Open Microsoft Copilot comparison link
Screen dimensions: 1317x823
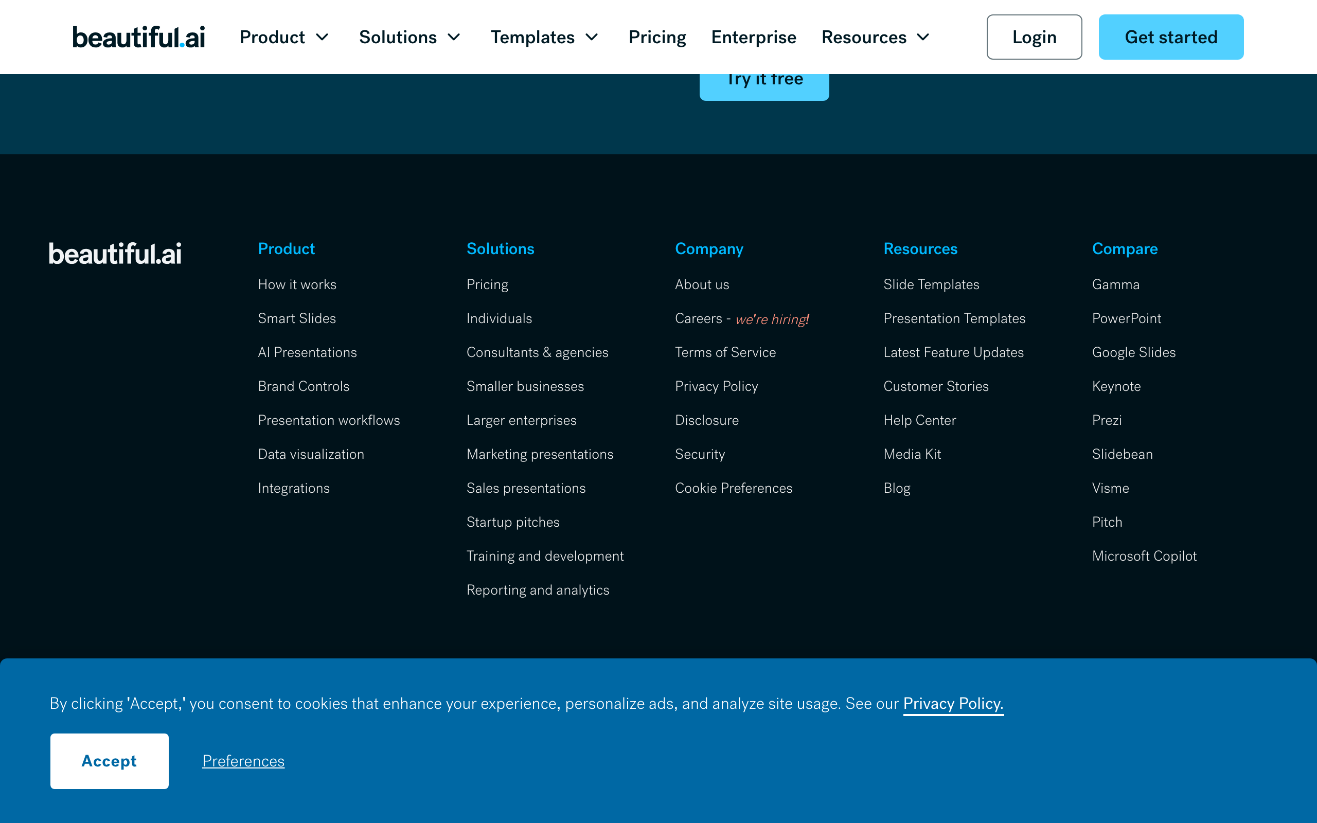tap(1144, 556)
